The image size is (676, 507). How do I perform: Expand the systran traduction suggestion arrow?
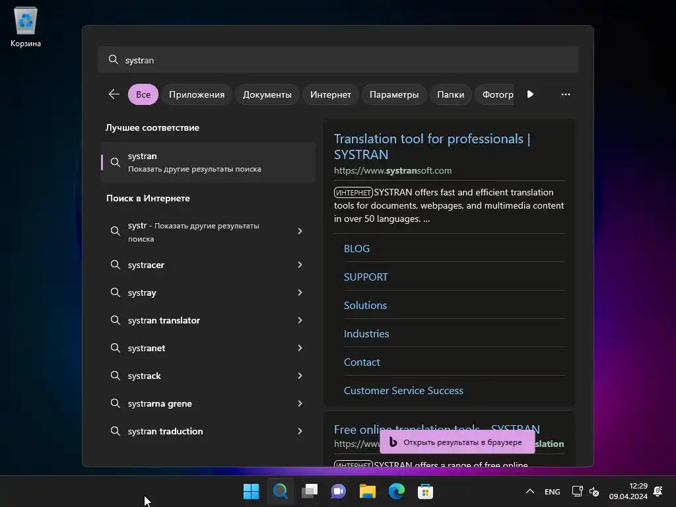pyautogui.click(x=300, y=431)
